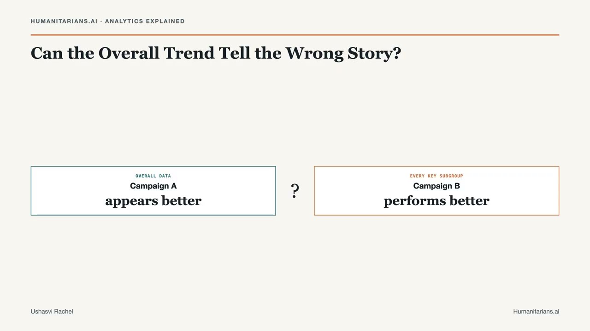Select the word 'Tell' in the title
This screenshot has width=590, height=331.
[x=235, y=53]
